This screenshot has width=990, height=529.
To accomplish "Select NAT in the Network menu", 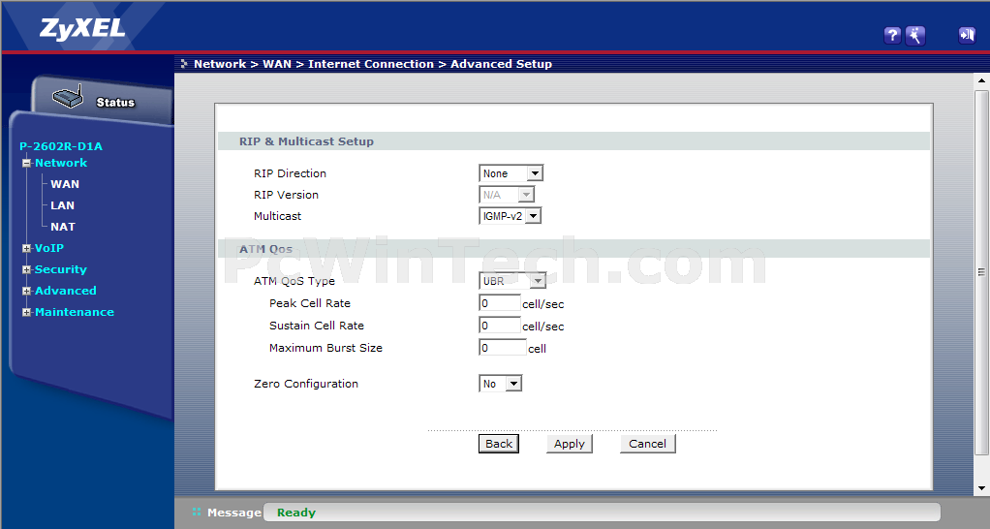I will pos(63,227).
